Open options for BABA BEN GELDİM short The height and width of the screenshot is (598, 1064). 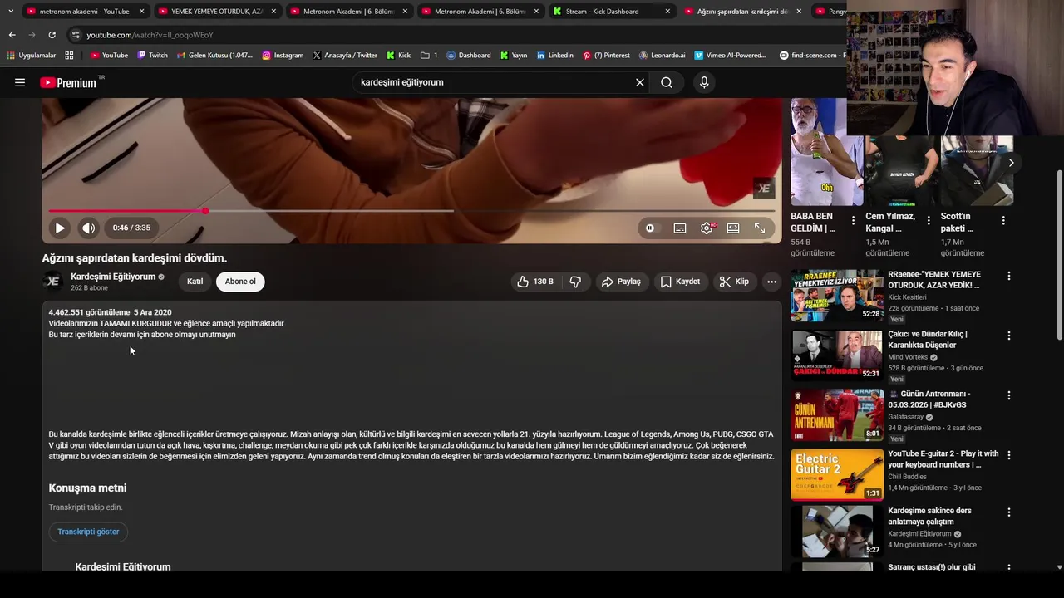pyautogui.click(x=853, y=221)
